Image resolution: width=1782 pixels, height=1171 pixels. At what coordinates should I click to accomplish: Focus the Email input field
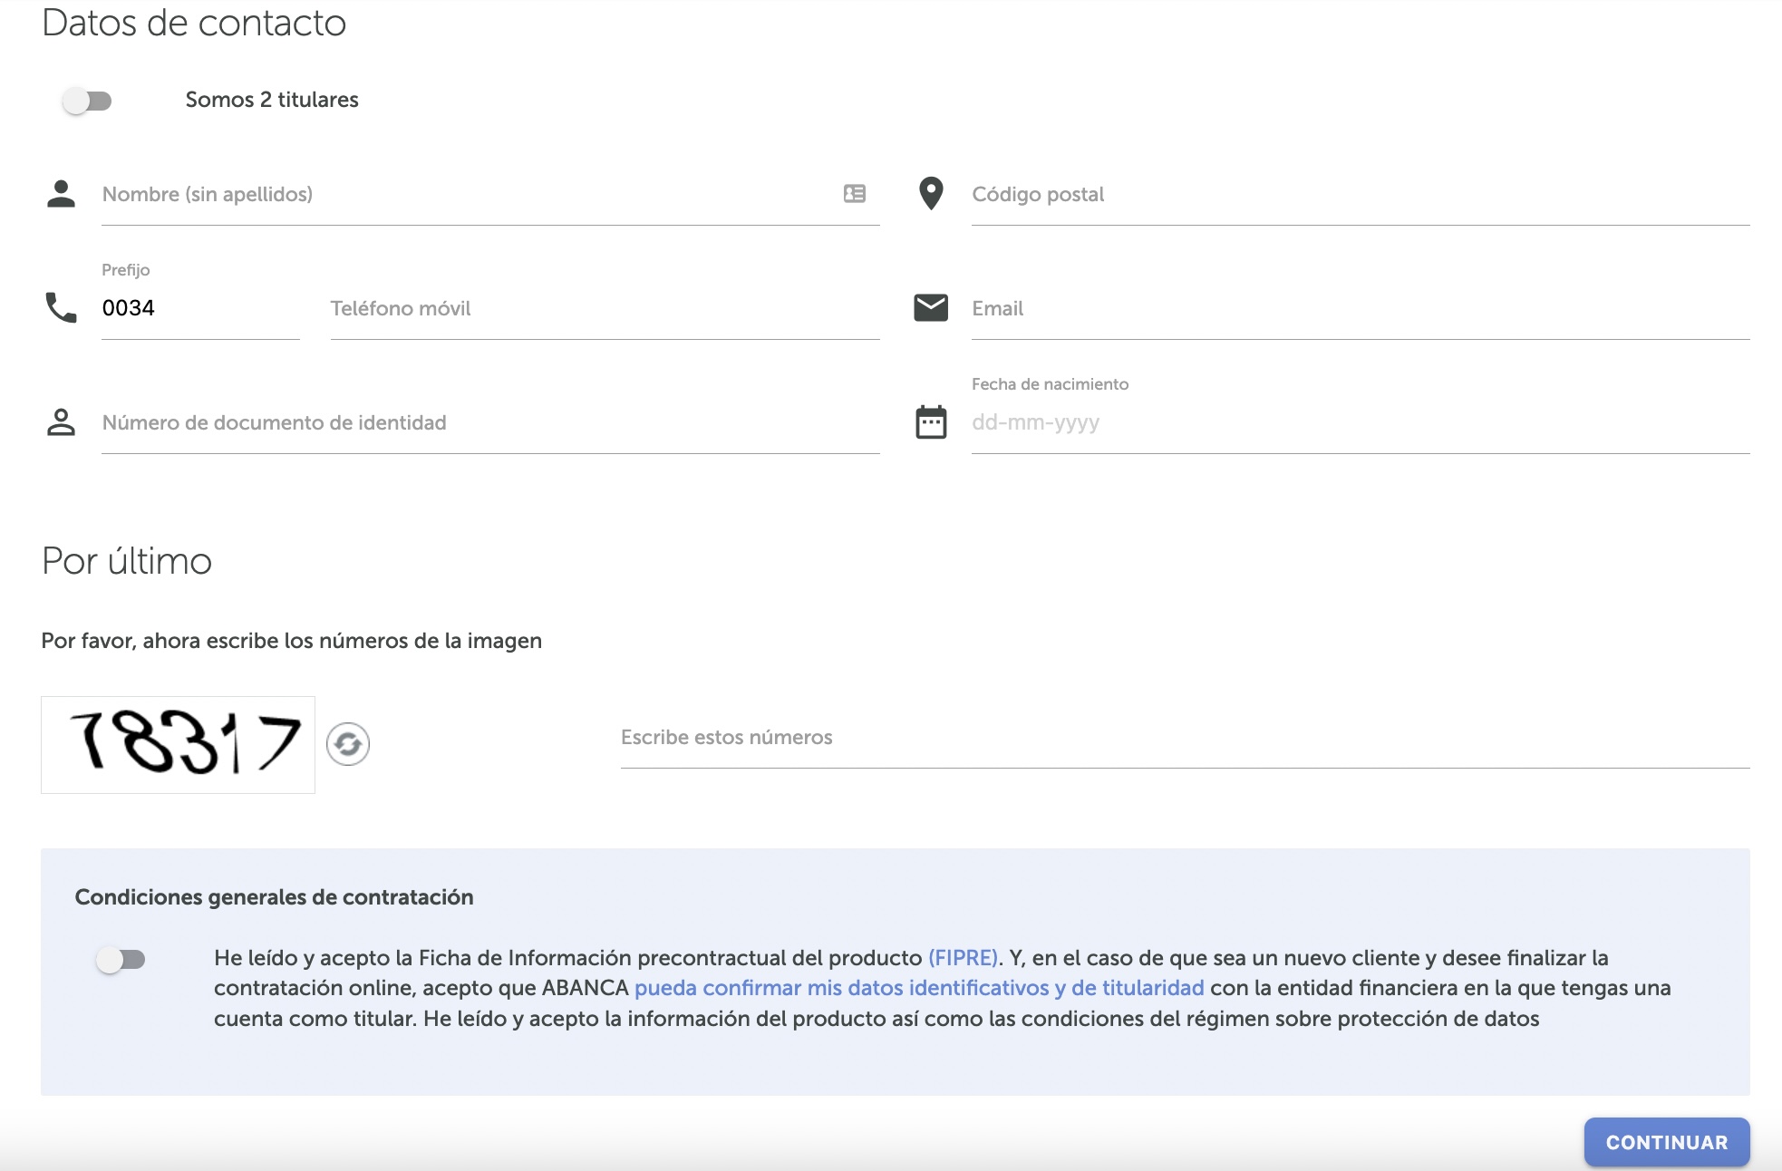click(x=1269, y=308)
